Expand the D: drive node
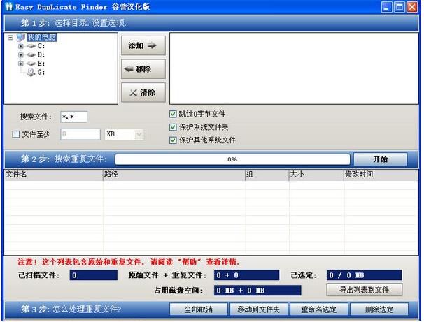The image size is (424, 322). (21, 54)
